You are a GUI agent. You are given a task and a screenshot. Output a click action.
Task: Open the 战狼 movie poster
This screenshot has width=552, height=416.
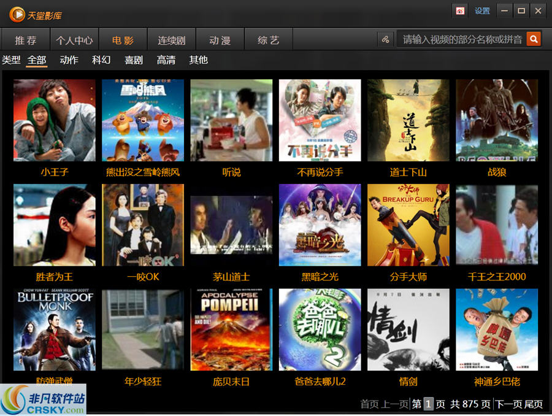pos(497,120)
